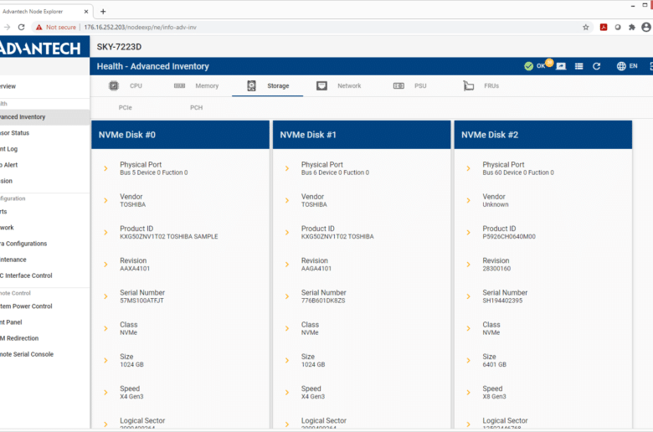Reload the page with browser refresh button
Viewport: 653px width, 432px height.
tap(21, 27)
